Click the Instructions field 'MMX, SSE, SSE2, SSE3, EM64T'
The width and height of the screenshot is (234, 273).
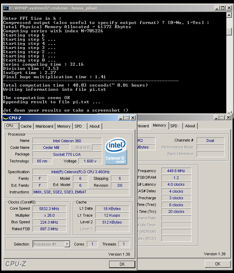81,192
